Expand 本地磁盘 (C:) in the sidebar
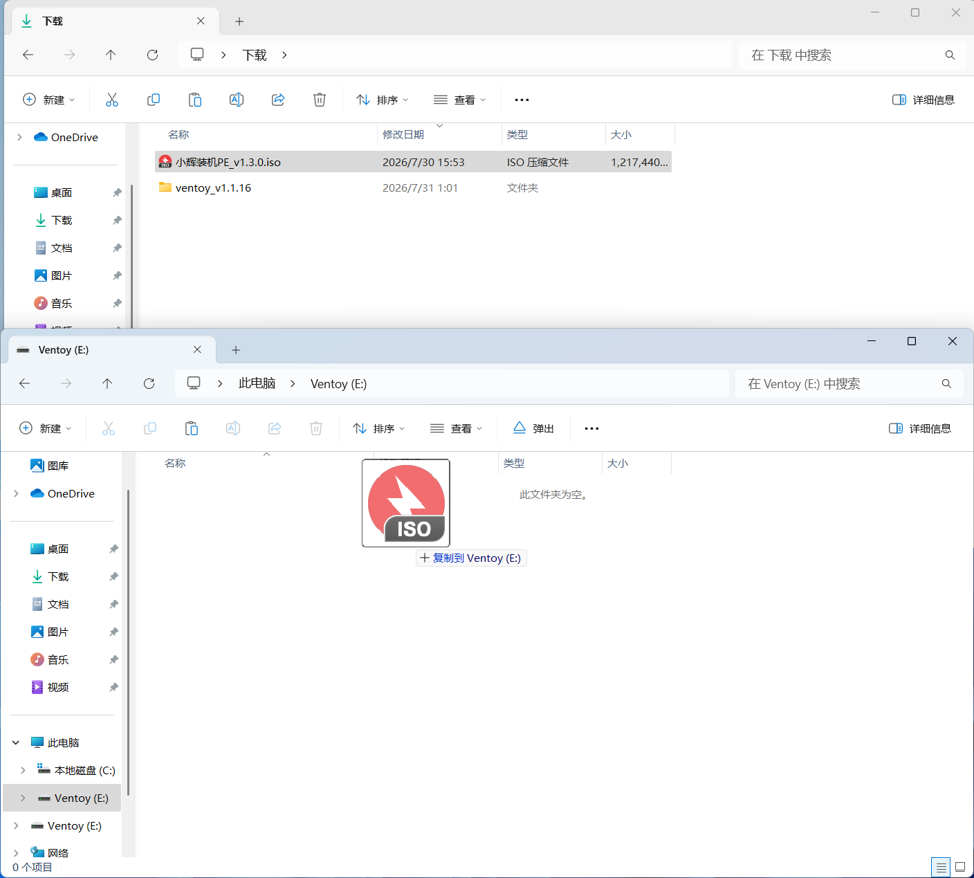This screenshot has width=974, height=878. point(23,770)
